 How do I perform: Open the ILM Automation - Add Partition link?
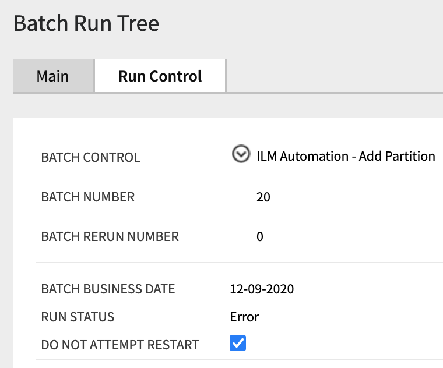pyautogui.click(x=346, y=156)
